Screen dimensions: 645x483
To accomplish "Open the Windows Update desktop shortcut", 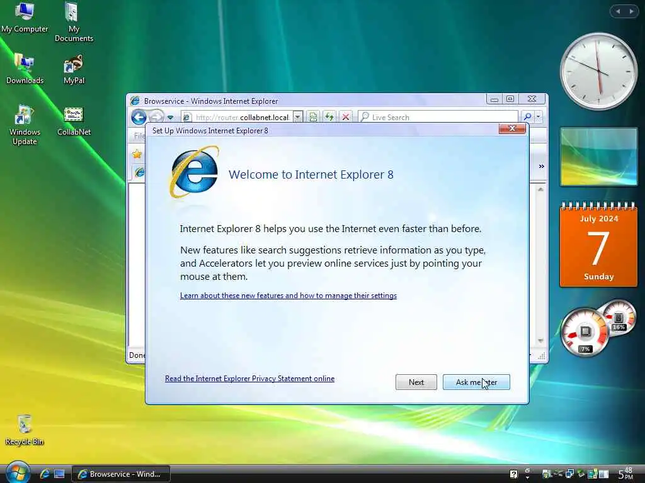I will tap(25, 125).
